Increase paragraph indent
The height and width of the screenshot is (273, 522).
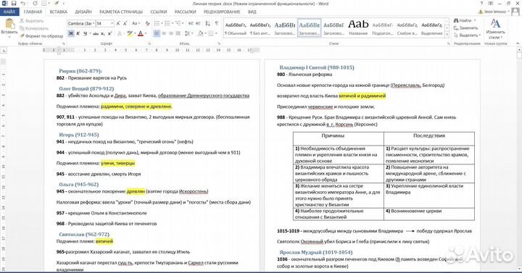(x=198, y=24)
